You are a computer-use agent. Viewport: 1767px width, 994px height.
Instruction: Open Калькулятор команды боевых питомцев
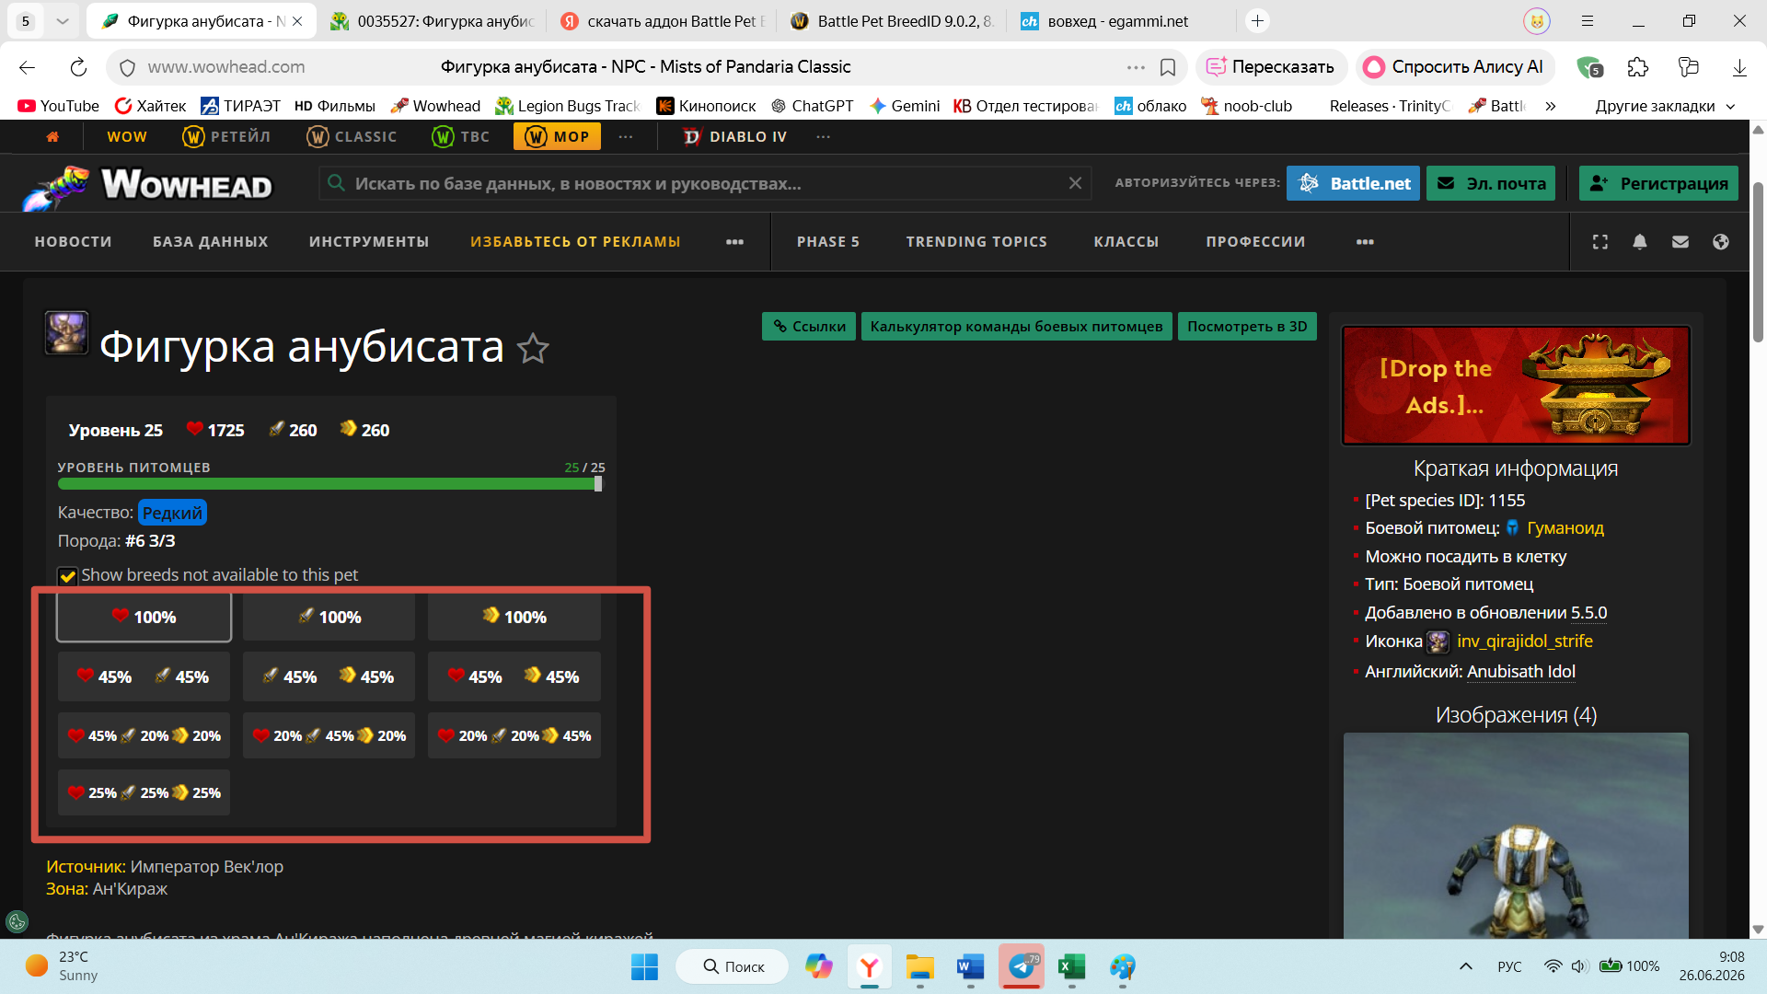[1016, 327]
